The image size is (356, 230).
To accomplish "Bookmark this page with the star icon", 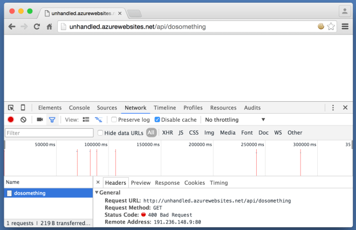I will (331, 26).
